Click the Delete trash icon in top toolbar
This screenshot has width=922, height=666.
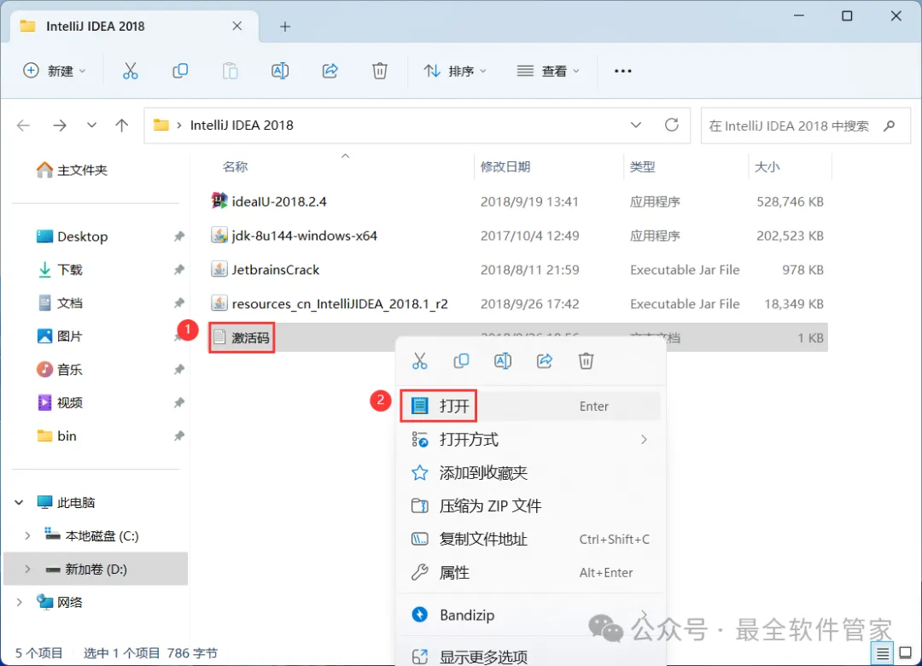click(380, 71)
